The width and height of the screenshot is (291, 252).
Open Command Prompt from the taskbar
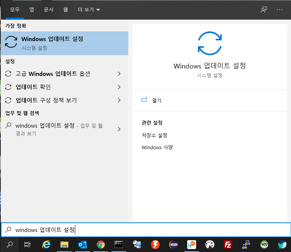119,245
